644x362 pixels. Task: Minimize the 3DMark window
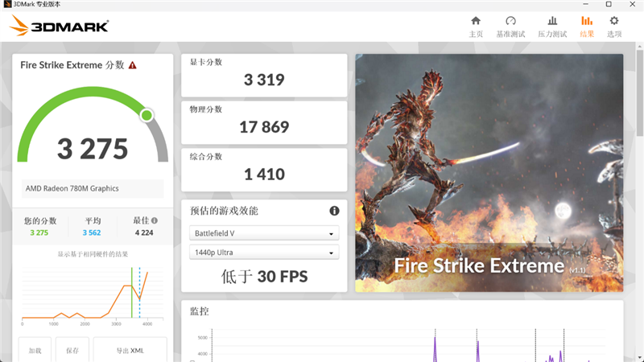[586, 4]
